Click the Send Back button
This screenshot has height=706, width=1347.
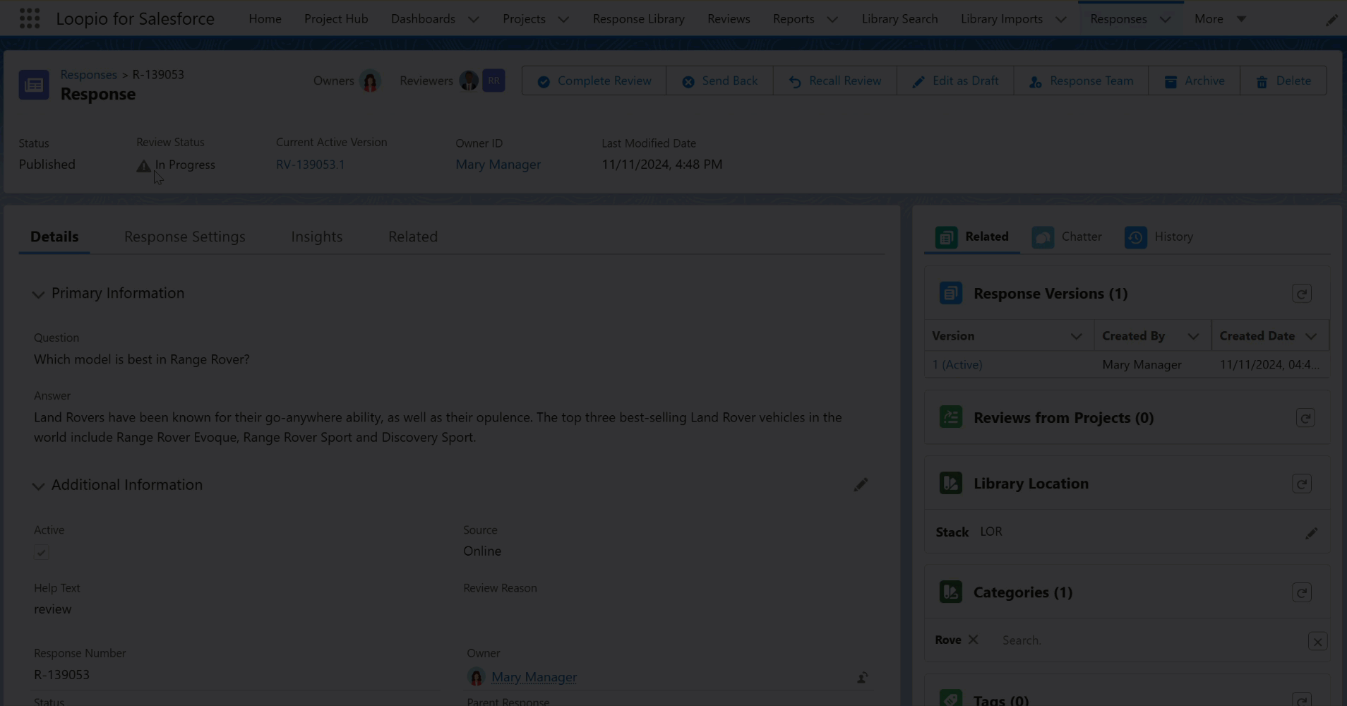pyautogui.click(x=719, y=80)
